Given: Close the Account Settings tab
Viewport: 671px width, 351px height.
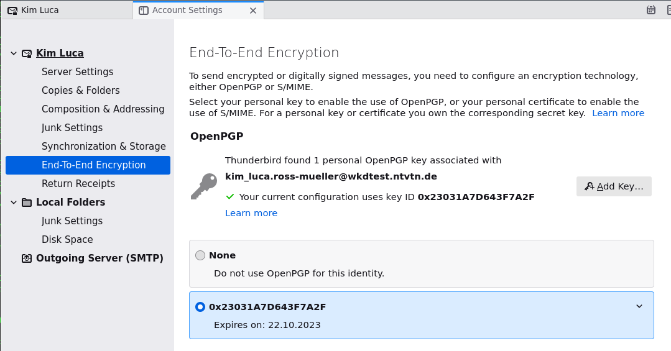Looking at the screenshot, I should coord(252,11).
